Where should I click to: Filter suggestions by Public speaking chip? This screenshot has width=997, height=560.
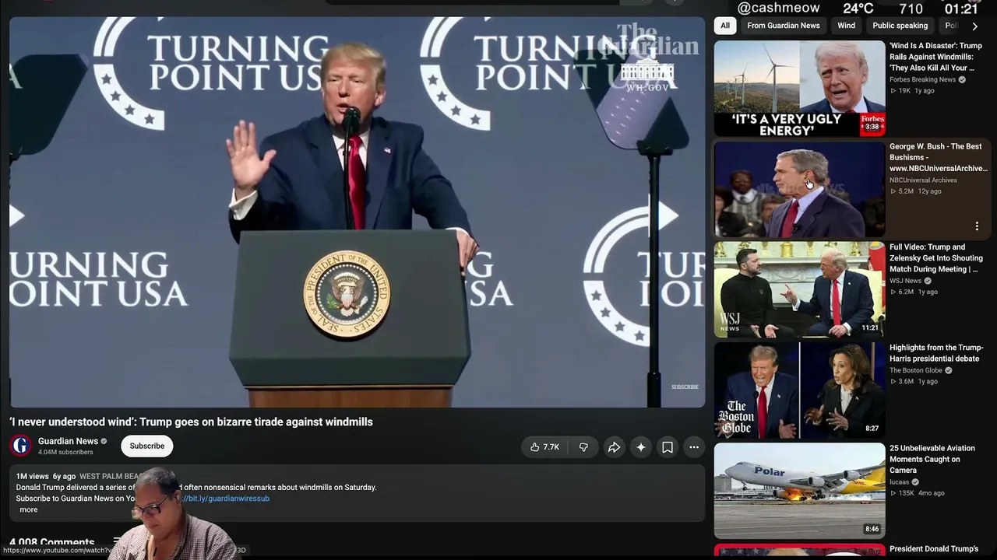pos(900,26)
